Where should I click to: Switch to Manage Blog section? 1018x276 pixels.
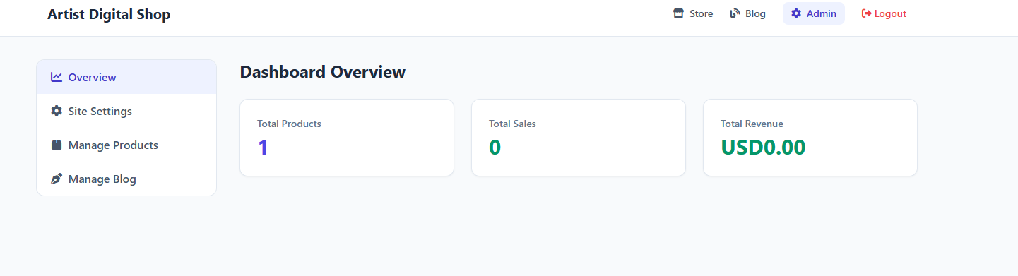coord(126,179)
